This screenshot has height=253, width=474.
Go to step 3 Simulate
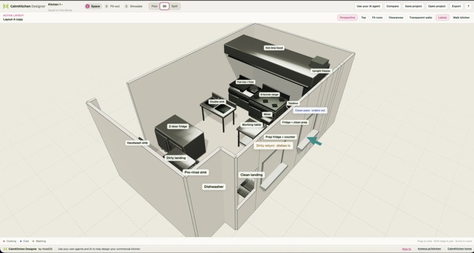(133, 6)
